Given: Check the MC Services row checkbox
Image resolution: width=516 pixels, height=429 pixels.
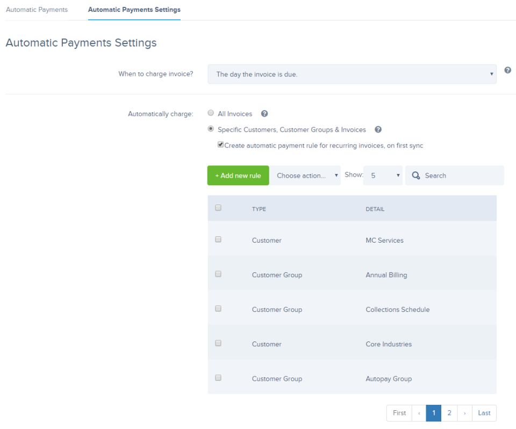Looking at the screenshot, I should (x=218, y=239).
